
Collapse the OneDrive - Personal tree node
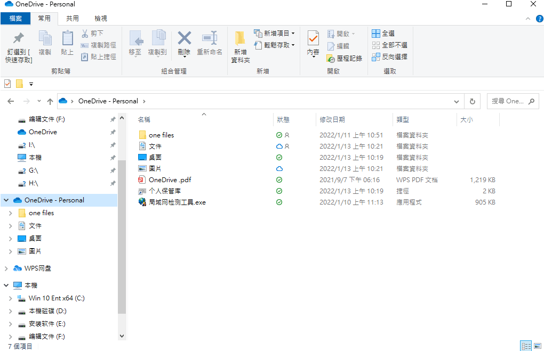pos(6,200)
